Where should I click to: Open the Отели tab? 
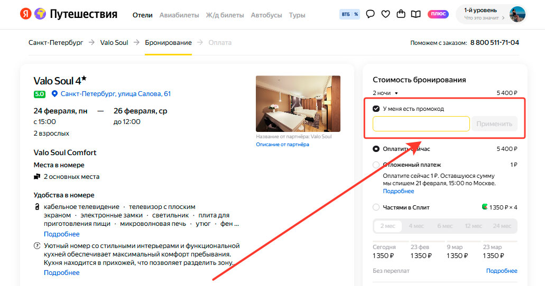(143, 15)
